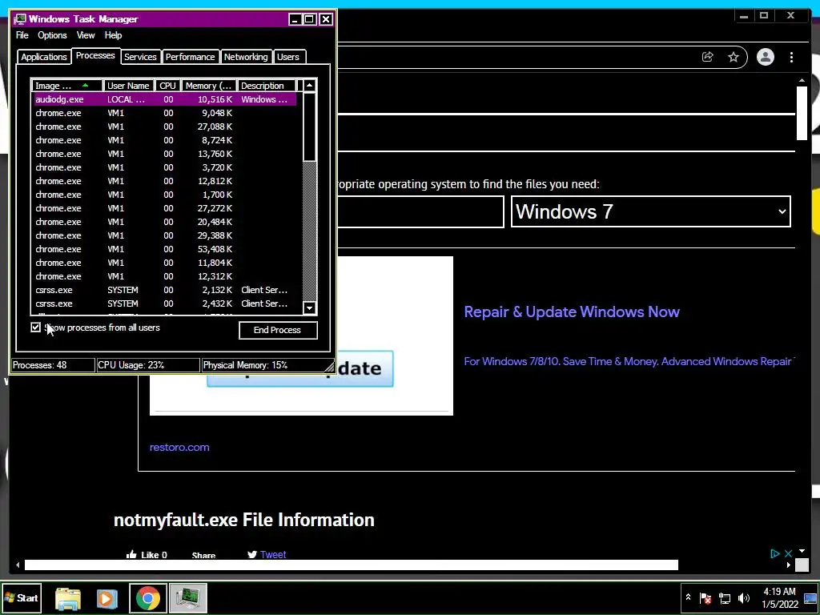Click the Like button on page

click(147, 554)
